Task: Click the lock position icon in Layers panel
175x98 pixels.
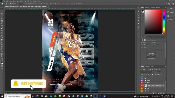Action: point(148,75)
